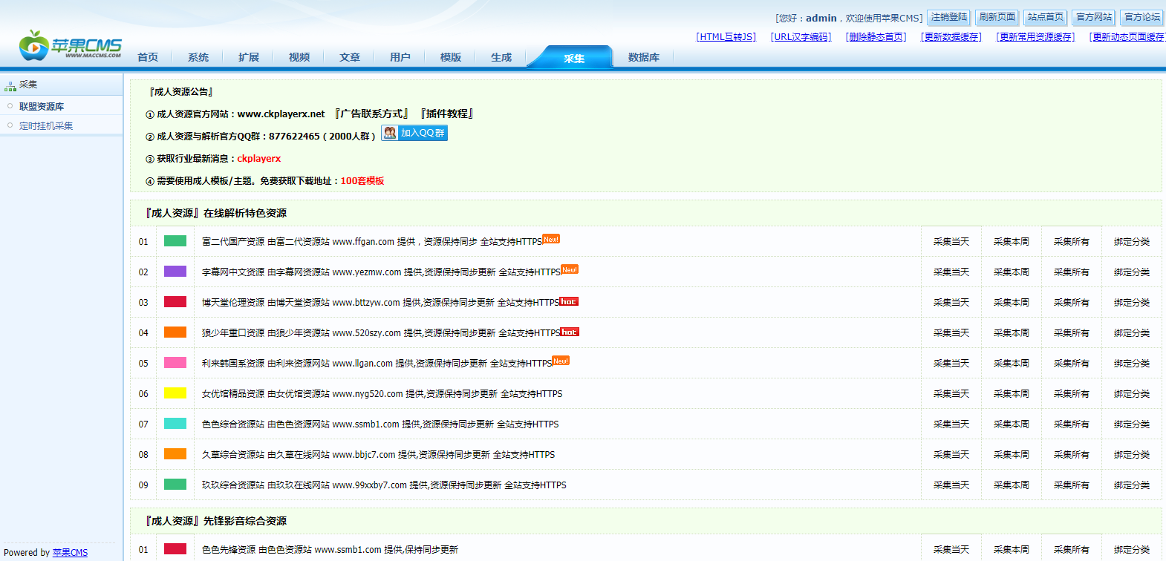Click the green swatch in row 01 富二代国产资源
Image resolution: width=1166 pixels, height=561 pixels.
(x=175, y=240)
